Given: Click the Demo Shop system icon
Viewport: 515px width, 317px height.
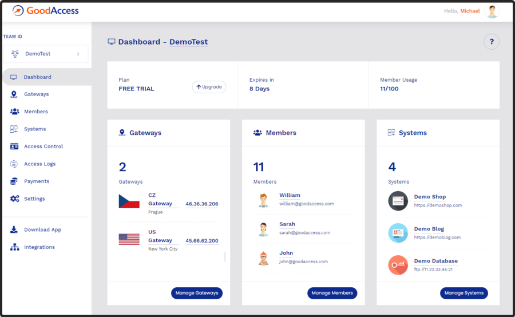Looking at the screenshot, I should 398,201.
